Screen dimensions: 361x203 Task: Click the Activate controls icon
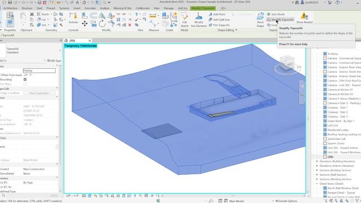pyautogui.click(x=73, y=19)
